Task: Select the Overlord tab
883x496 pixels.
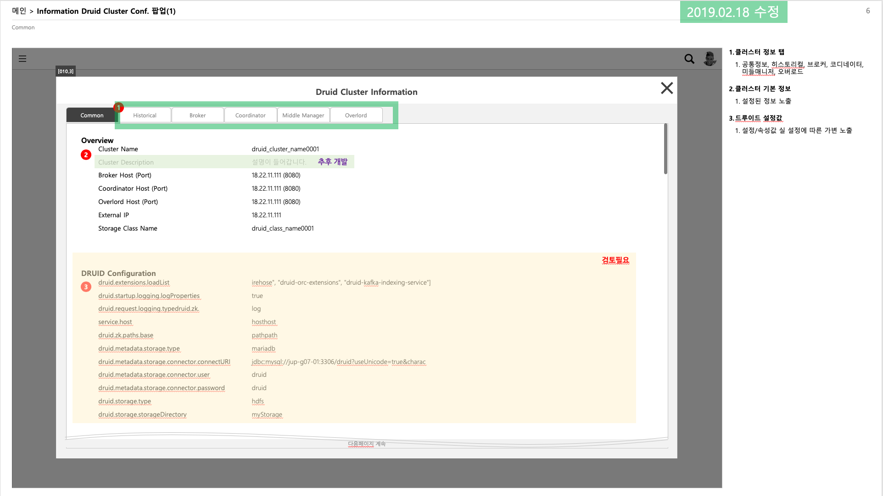Action: coord(356,115)
